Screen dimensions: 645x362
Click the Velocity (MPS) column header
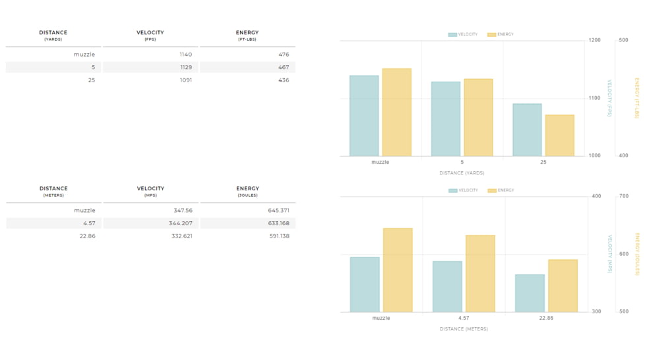pos(150,192)
